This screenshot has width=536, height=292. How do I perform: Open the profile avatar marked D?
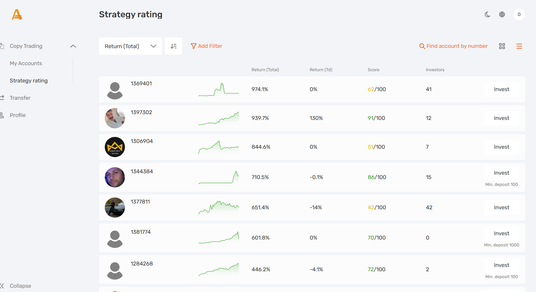point(519,14)
